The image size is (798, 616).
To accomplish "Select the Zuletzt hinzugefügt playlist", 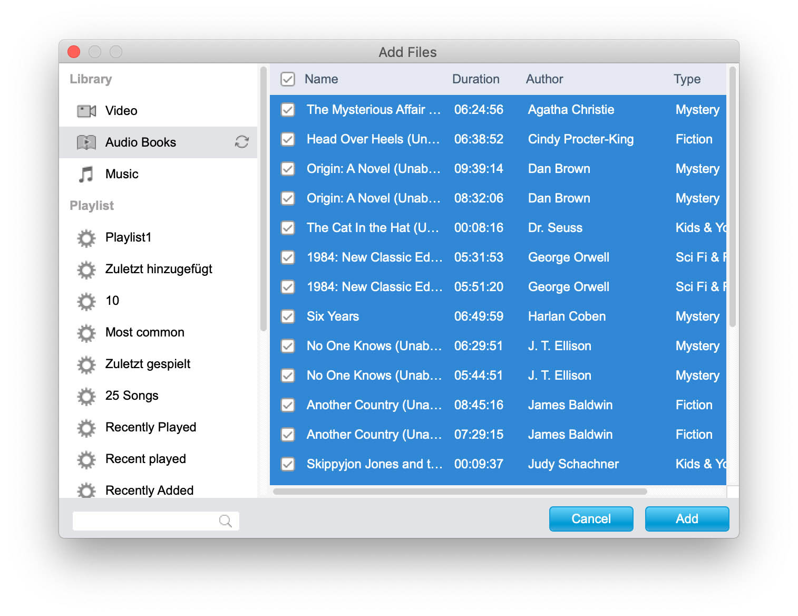I will (x=159, y=269).
